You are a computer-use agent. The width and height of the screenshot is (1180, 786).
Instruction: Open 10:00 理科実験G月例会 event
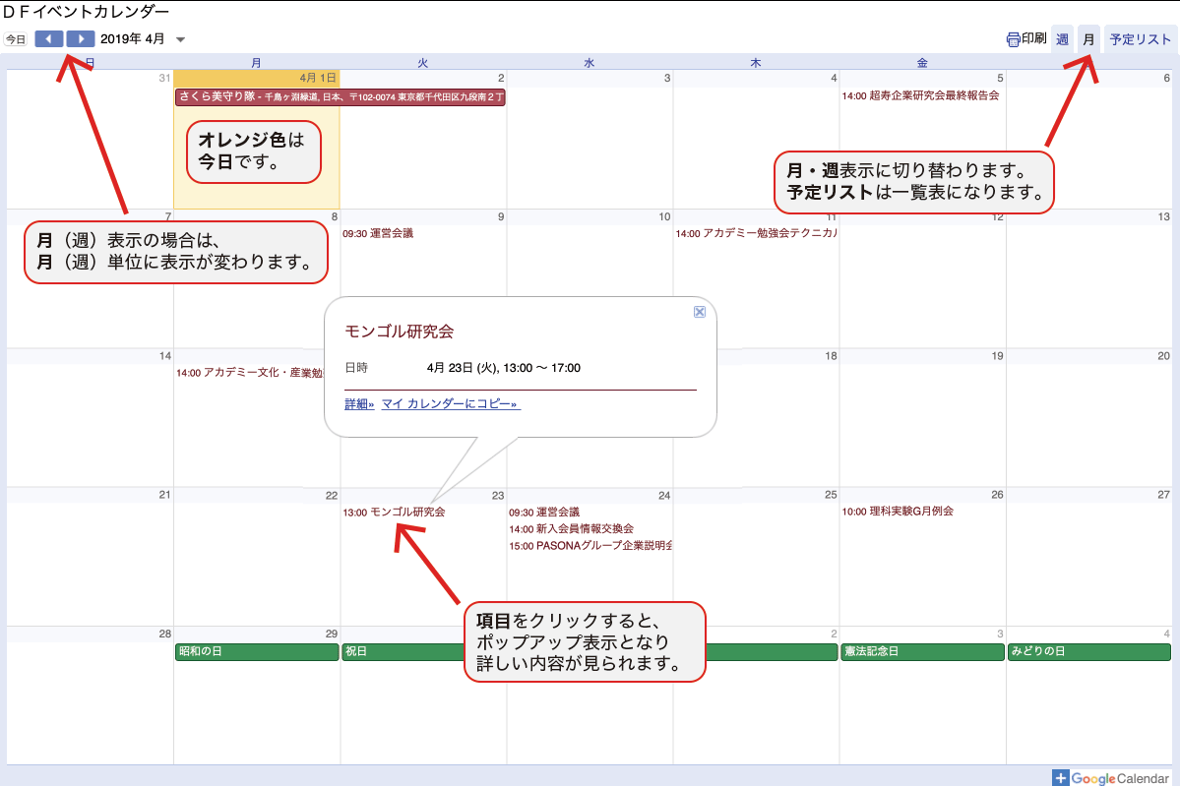(897, 512)
